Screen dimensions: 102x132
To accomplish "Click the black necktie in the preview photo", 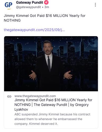I will (x=49, y=63).
